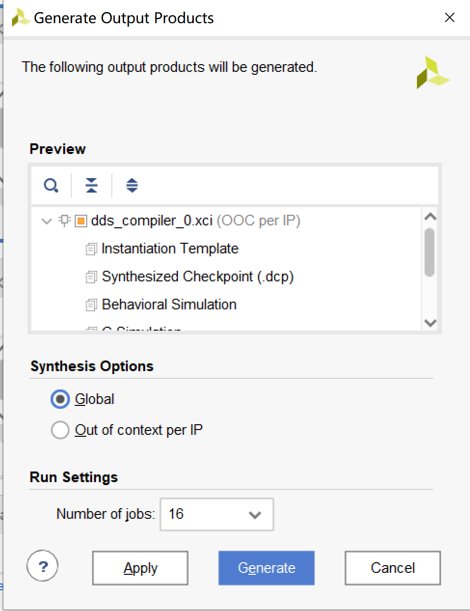
Task: Click the Collapse All icon in Preview toolbar
Action: (92, 185)
